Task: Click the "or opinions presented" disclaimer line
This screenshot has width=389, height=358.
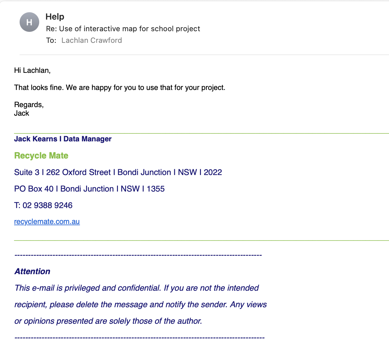Action: click(x=108, y=321)
